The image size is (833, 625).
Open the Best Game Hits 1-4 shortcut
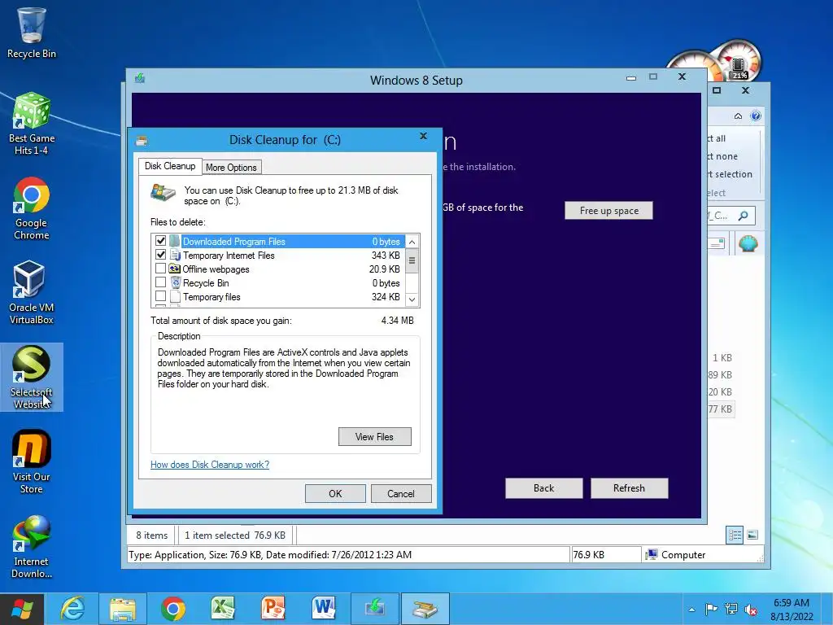pyautogui.click(x=32, y=124)
